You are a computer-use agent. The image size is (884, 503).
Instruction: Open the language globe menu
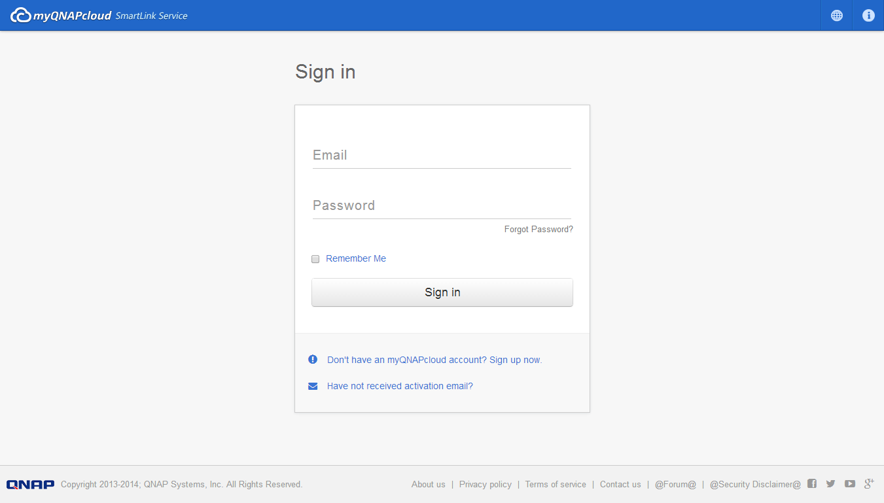(x=836, y=16)
